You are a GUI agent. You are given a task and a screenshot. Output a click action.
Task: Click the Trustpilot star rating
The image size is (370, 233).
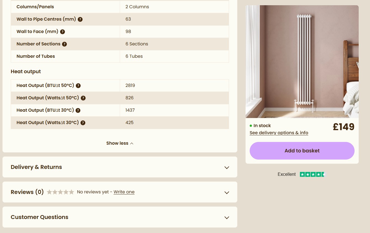[313, 174]
